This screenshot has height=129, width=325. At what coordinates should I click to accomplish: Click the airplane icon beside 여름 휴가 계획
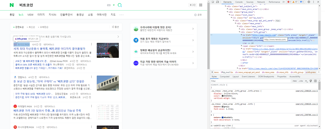click(136, 40)
